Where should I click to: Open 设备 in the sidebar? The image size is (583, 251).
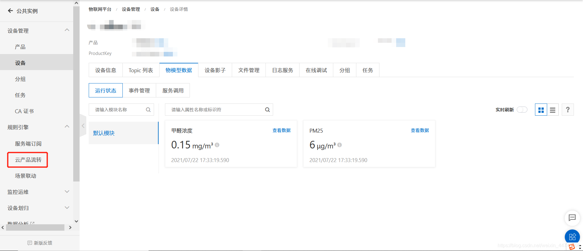coord(36,63)
